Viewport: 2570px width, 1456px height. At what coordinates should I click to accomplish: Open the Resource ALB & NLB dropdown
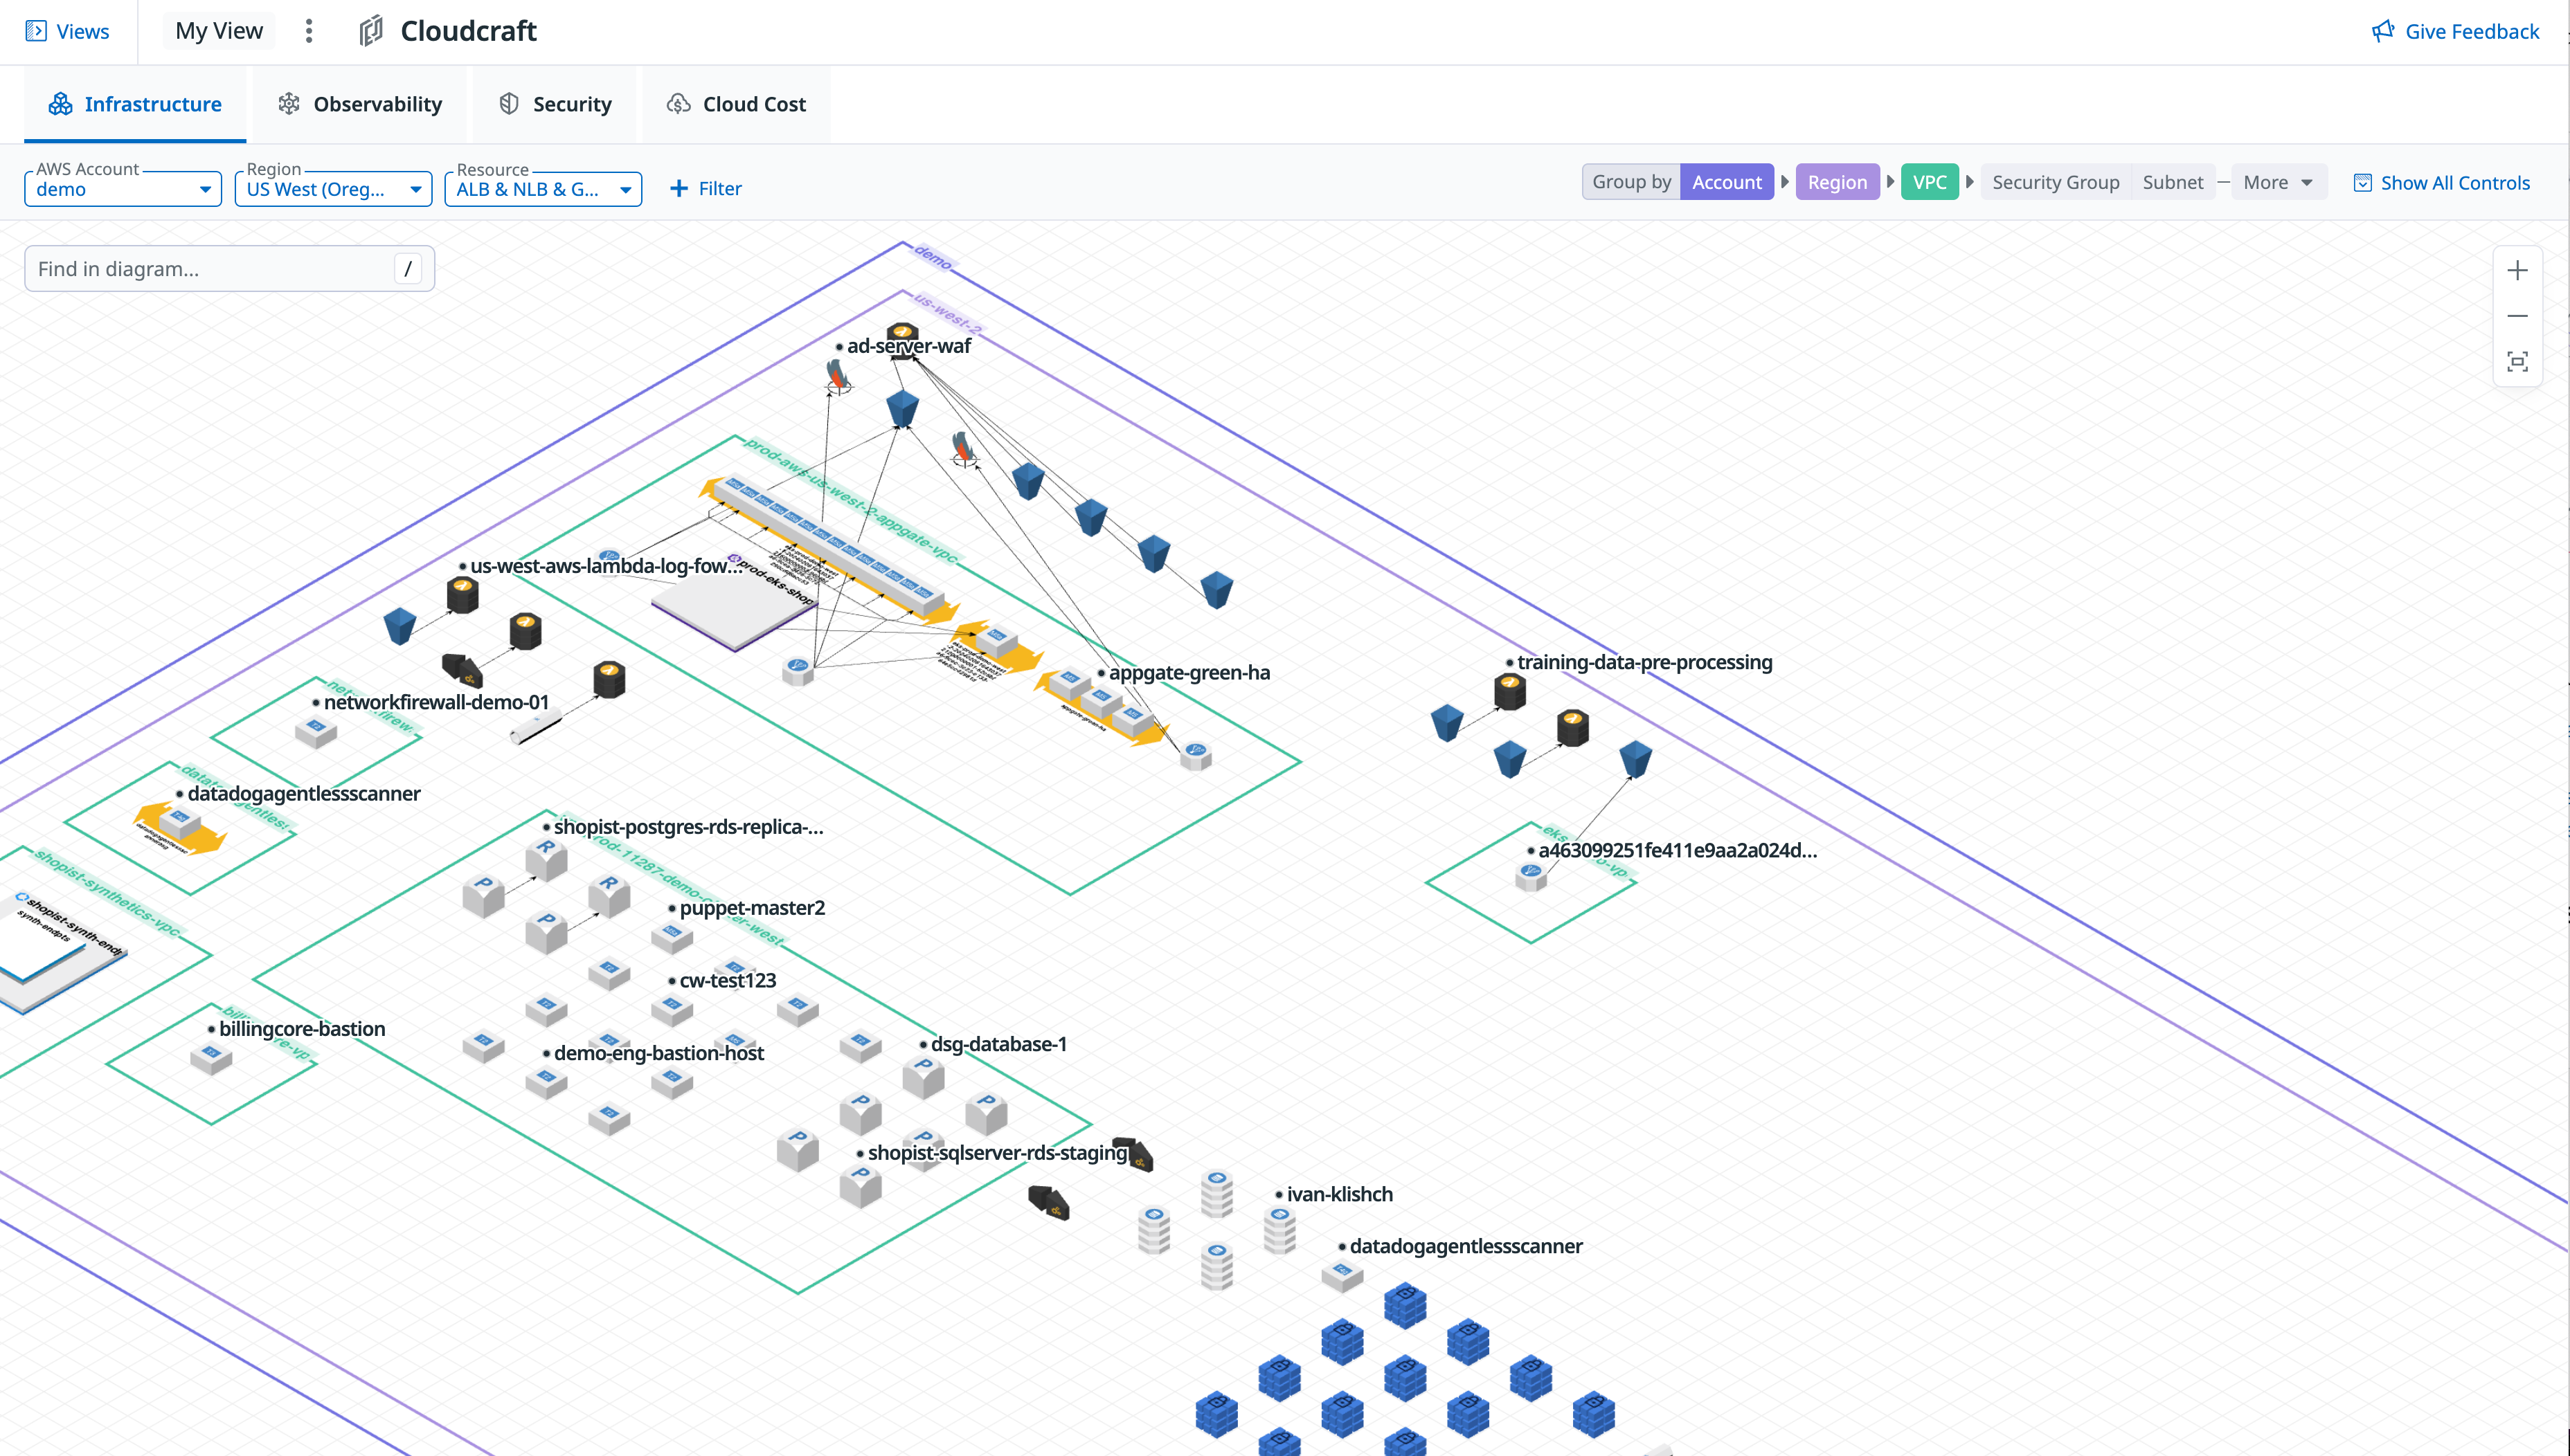(543, 189)
